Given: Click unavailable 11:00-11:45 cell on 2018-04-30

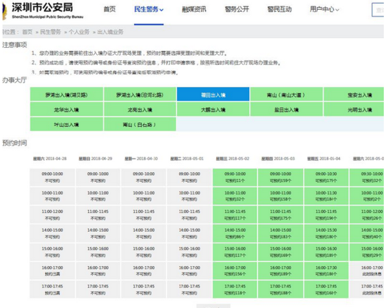Looking at the screenshot, I should 144,215.
